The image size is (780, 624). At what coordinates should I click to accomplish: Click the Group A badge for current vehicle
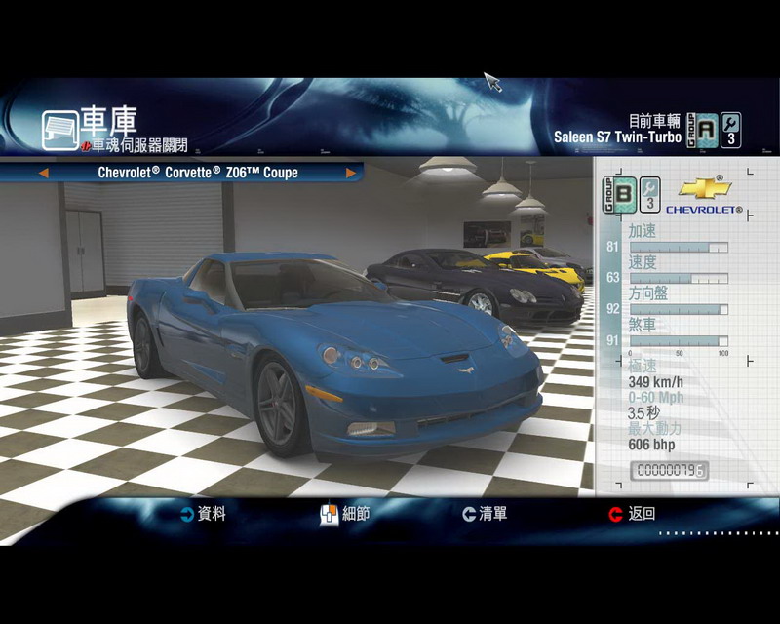tap(702, 129)
